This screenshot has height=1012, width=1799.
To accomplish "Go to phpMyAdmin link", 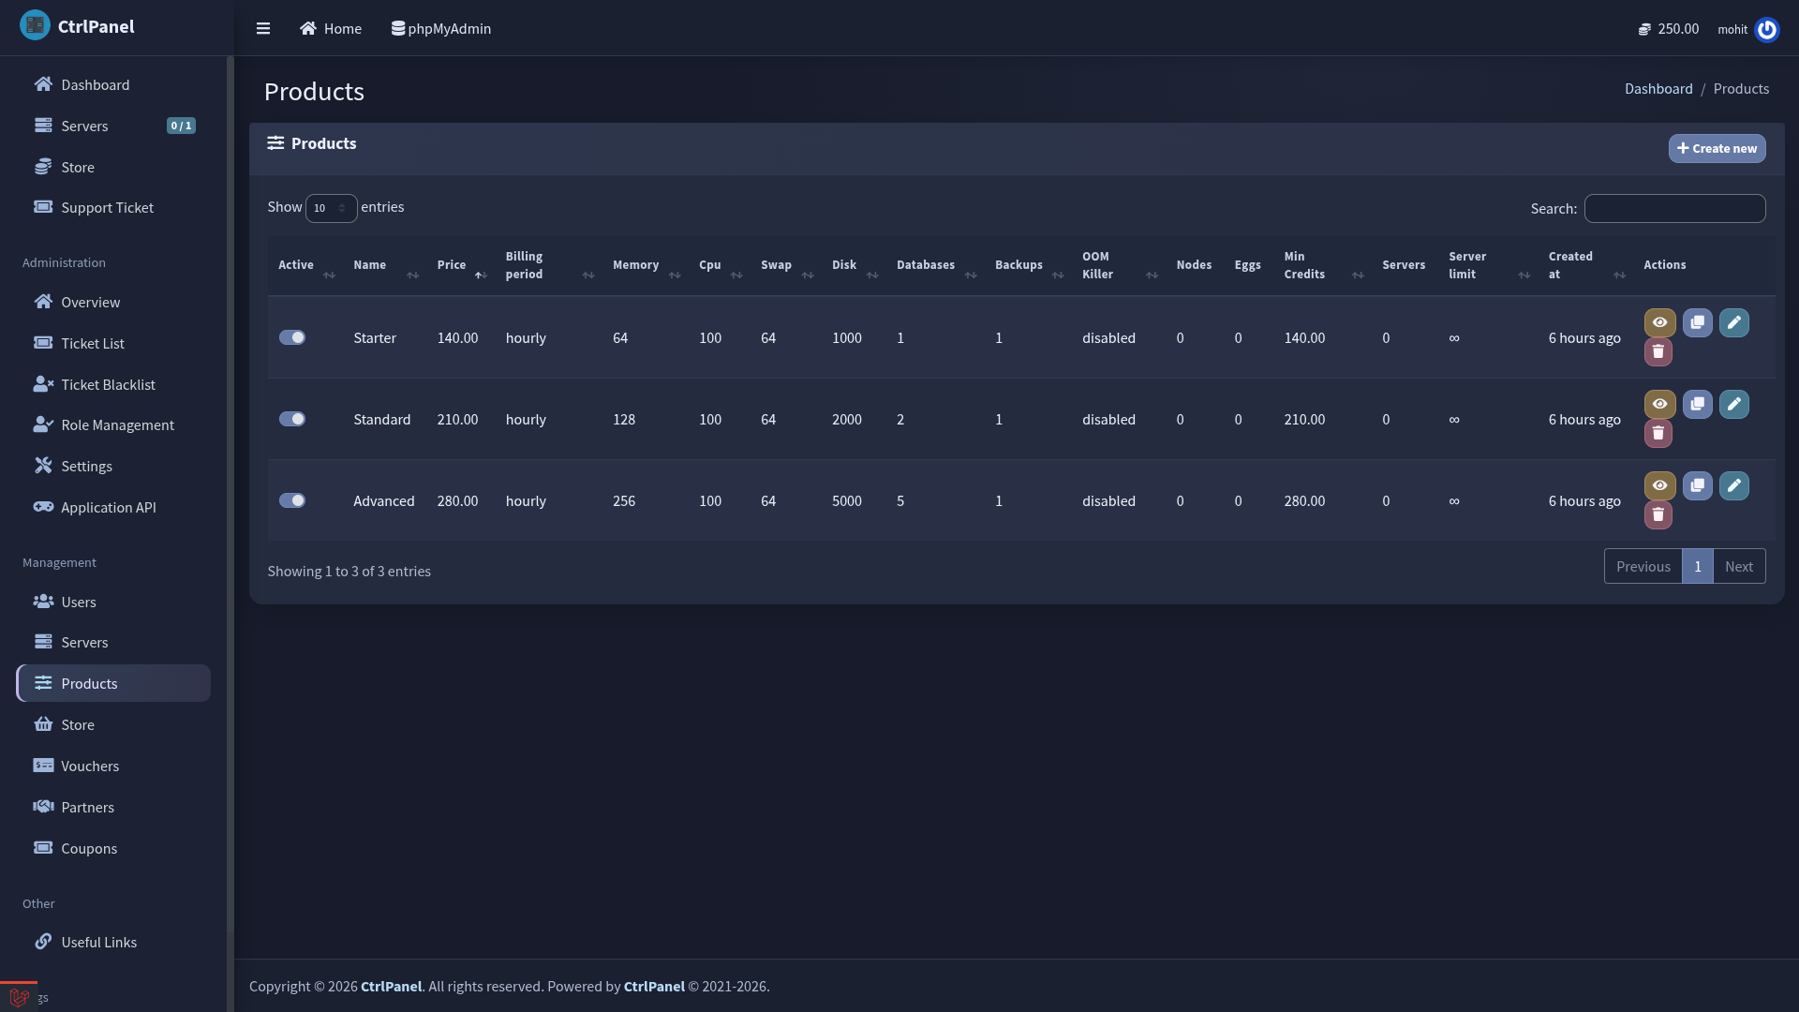I will (x=441, y=28).
